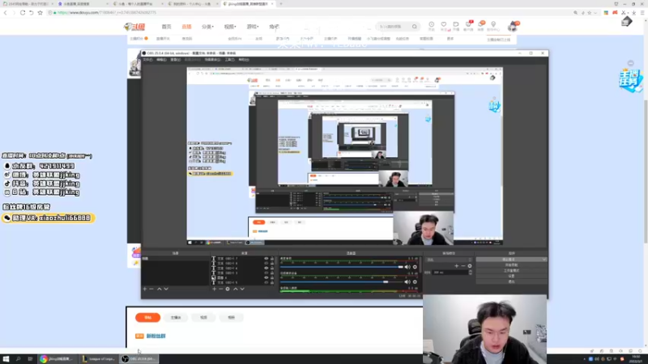
Task: Switch to League of Legends in taskbar
Action: click(99, 359)
